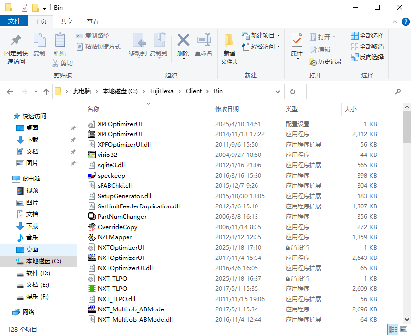Click the Rename icon in ribbon

coord(204,45)
